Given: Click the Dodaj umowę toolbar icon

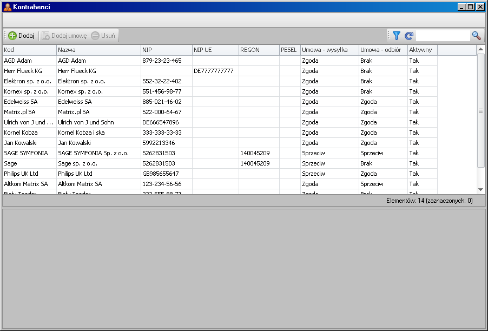Looking at the screenshot, I should 46,36.
